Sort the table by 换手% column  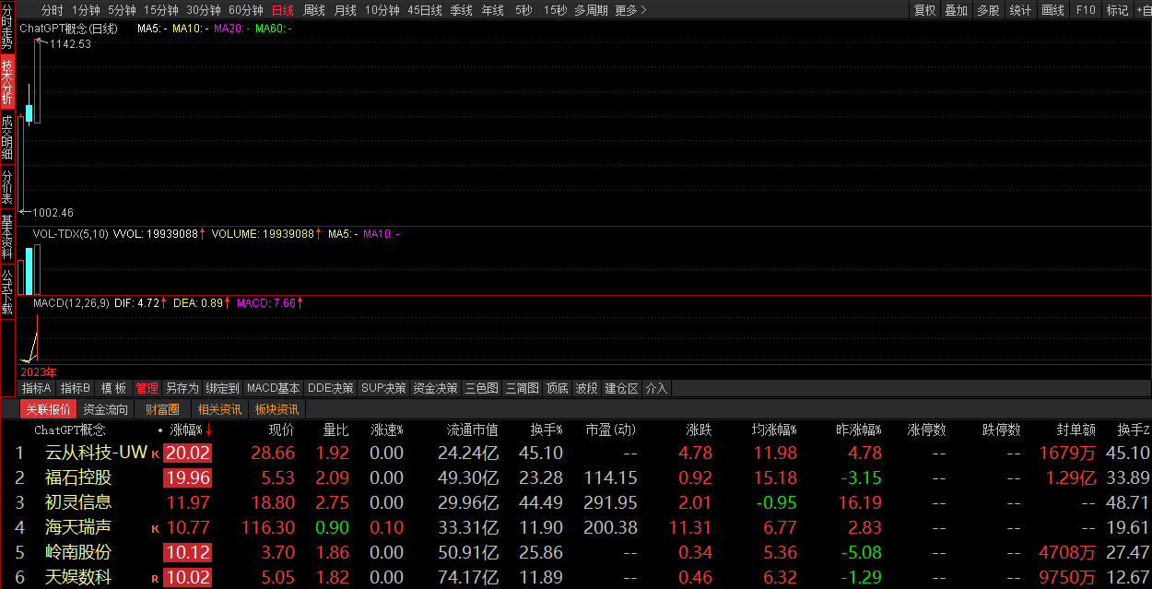(x=547, y=430)
